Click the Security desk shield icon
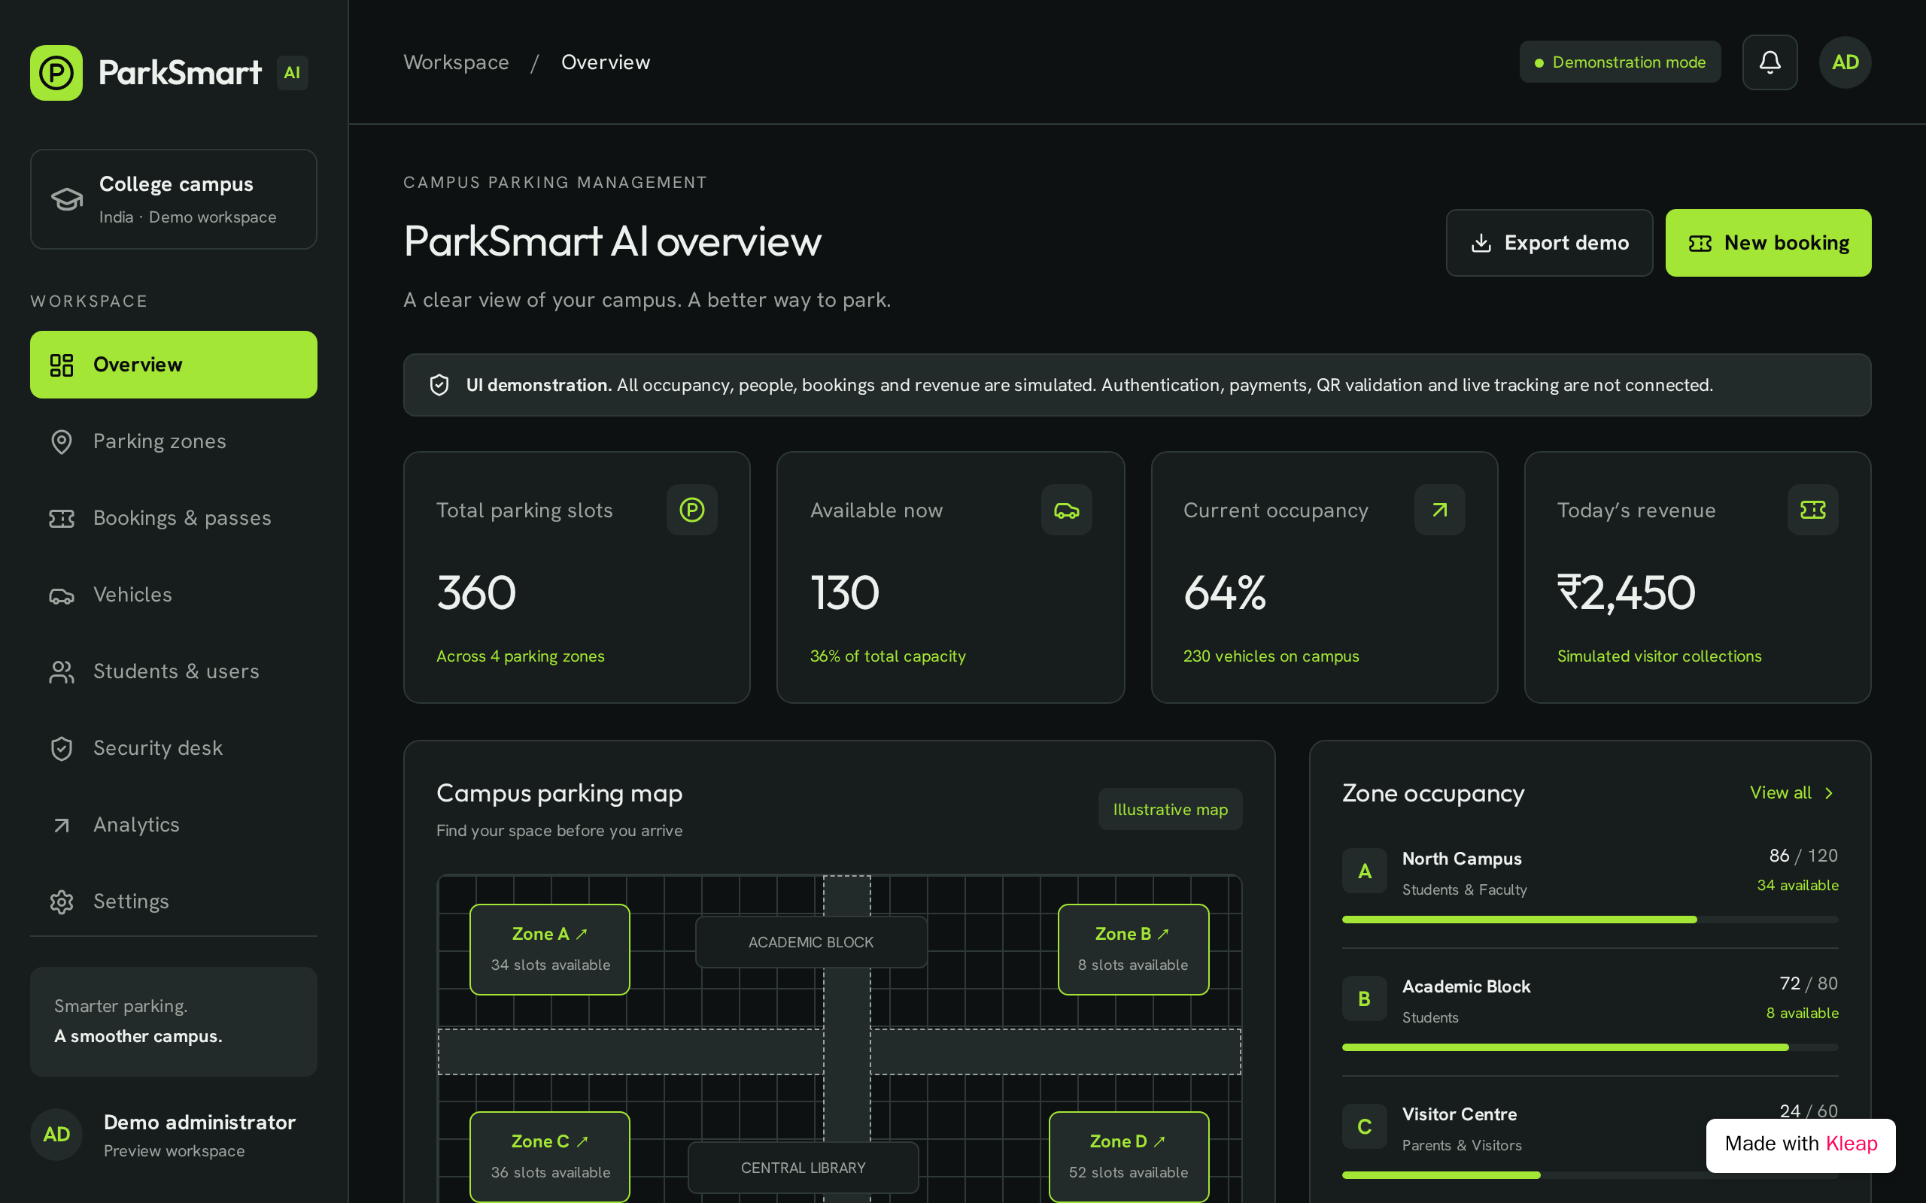 pos(61,749)
